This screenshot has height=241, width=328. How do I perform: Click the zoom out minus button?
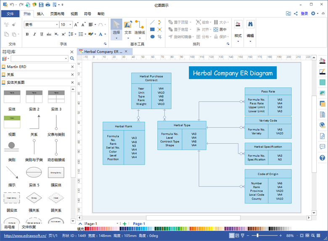(248, 236)
